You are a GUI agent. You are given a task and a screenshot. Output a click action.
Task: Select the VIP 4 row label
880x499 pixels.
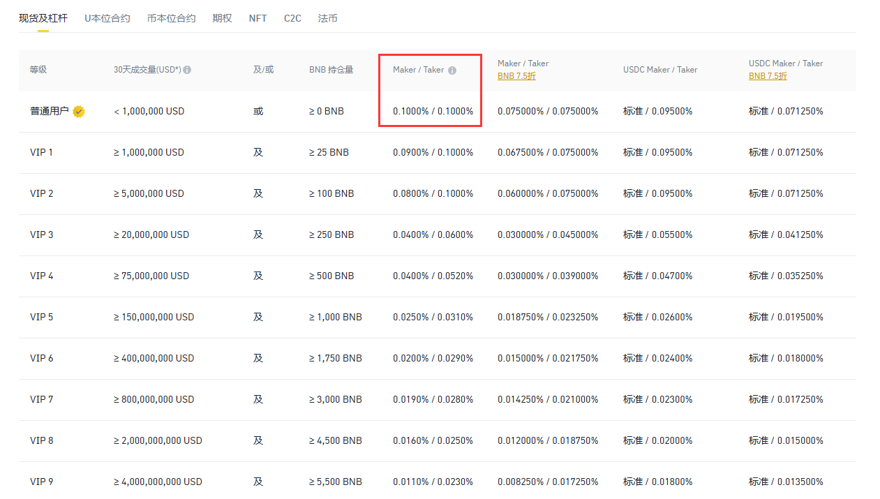42,276
